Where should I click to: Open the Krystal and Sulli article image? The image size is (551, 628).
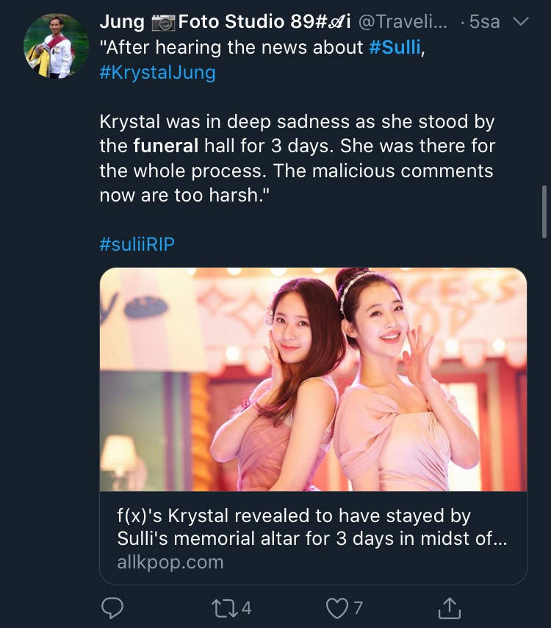pos(313,379)
